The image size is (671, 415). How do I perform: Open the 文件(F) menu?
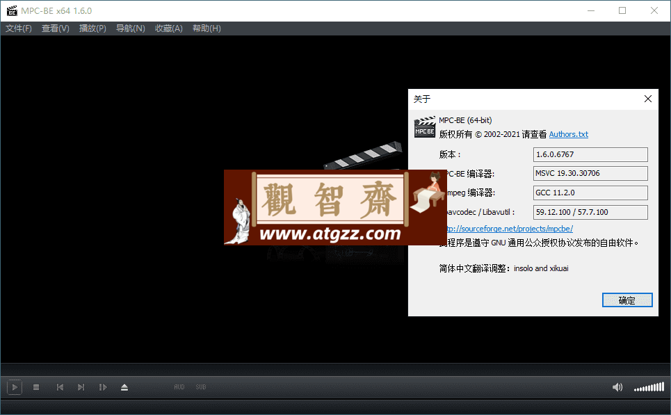(18, 29)
